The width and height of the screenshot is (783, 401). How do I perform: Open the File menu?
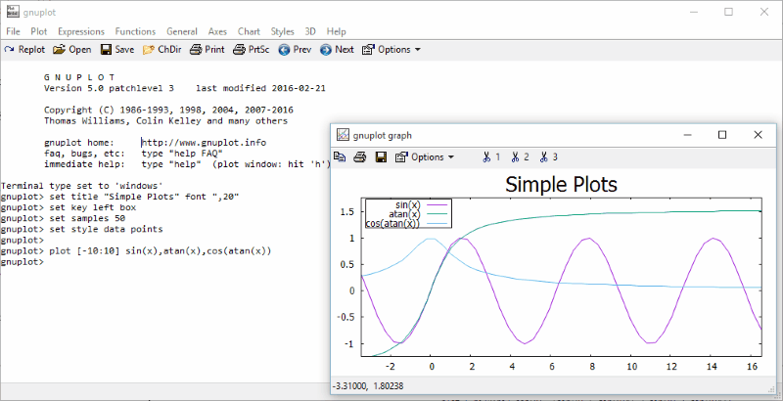click(13, 31)
